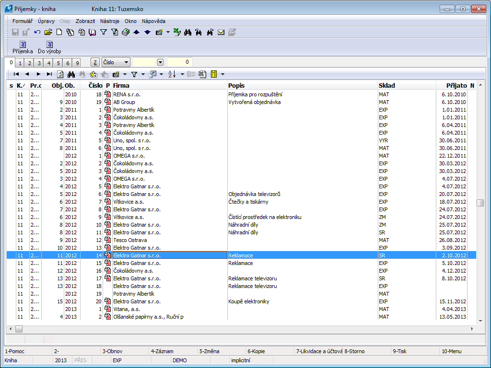Switch to tab 5
The width and height of the screenshot is (491, 368).
pos(58,63)
